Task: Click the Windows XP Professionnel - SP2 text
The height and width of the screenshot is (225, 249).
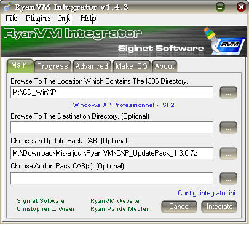Action: [x=124, y=105]
